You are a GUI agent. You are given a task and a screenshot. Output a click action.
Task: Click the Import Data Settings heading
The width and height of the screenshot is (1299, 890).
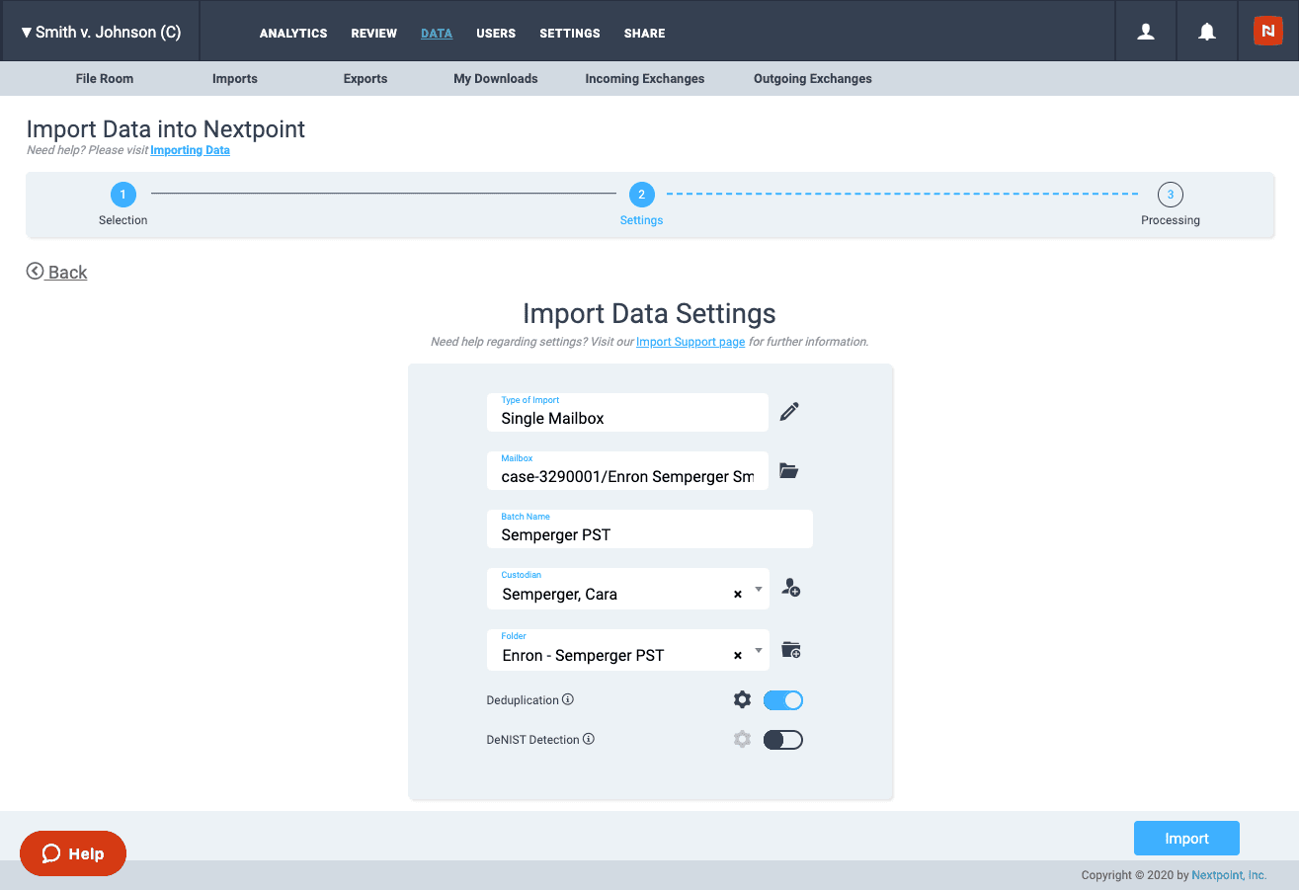point(649,313)
